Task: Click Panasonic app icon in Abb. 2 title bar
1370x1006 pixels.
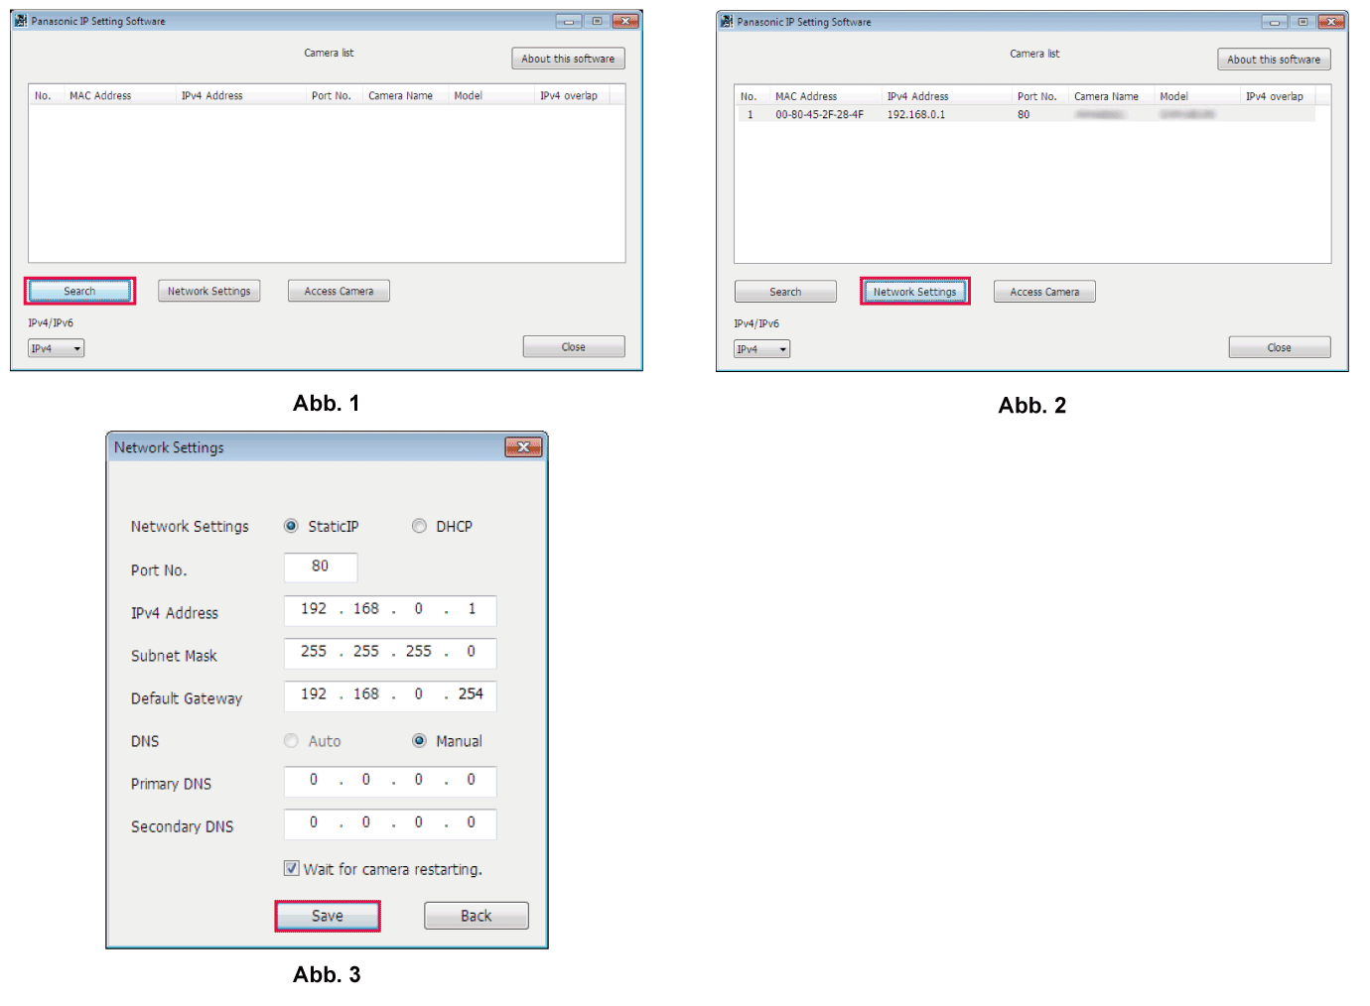Action: (x=727, y=22)
